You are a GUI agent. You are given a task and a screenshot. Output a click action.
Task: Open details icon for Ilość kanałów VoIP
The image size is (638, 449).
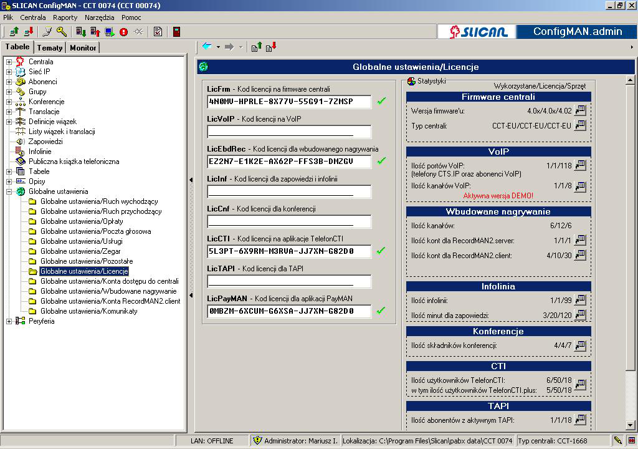580,186
